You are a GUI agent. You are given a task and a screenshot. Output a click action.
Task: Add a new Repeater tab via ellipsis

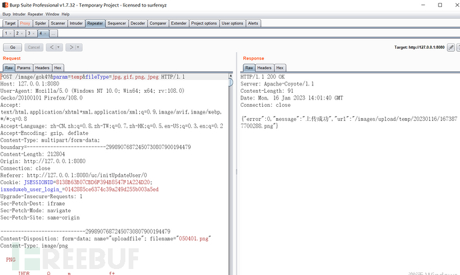pyautogui.click(x=53, y=33)
